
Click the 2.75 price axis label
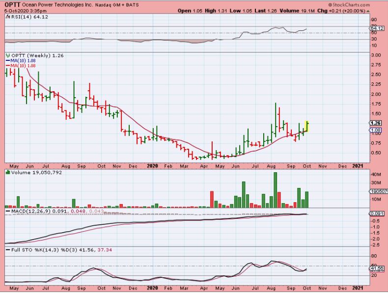376,65
